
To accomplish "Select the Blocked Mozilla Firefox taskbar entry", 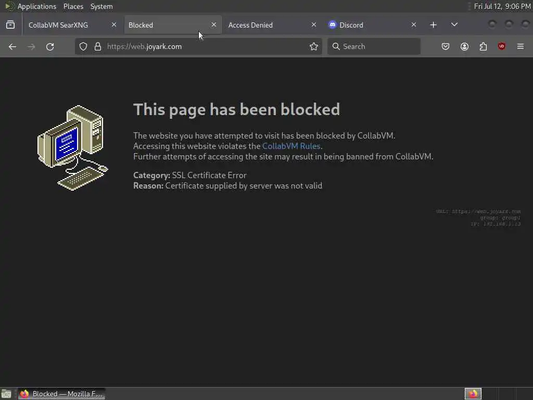I will (61, 394).
